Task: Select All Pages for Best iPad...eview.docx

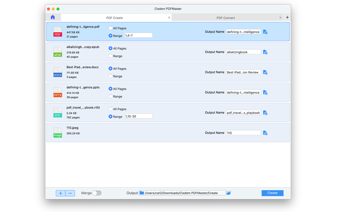Action: tap(110, 68)
